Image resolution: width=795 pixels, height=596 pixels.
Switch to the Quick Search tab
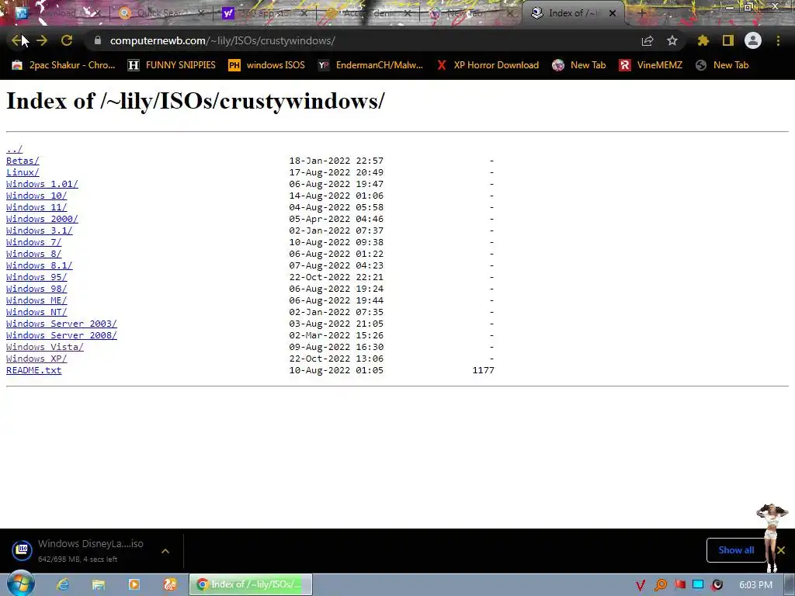[161, 13]
